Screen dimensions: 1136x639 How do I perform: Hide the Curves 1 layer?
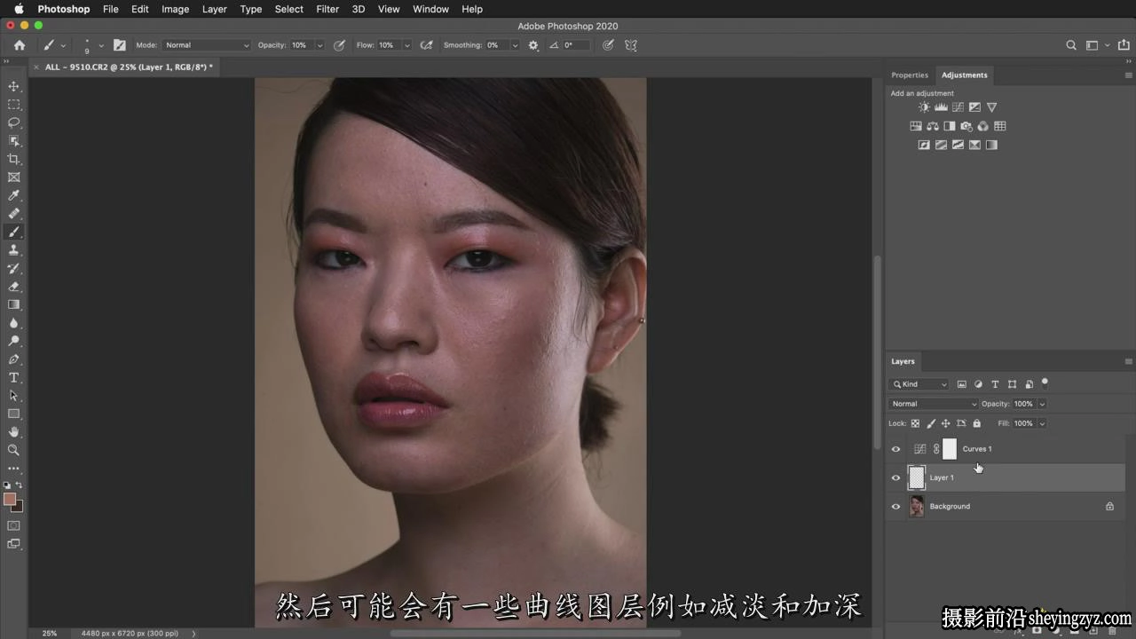(895, 449)
